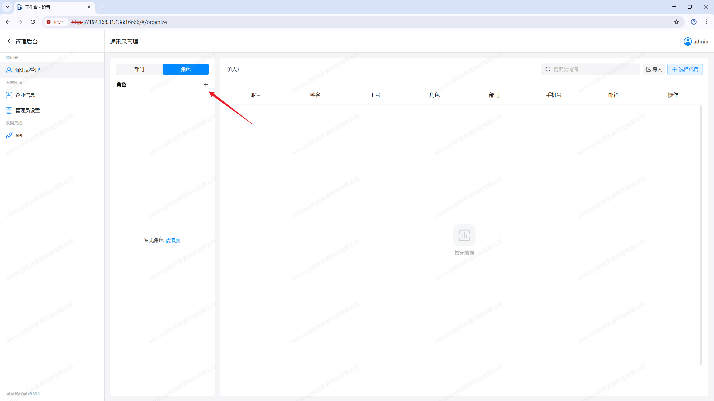Viewport: 714px width, 401px height.
Task: Open 通讯录管理 menu item
Action: click(x=27, y=70)
